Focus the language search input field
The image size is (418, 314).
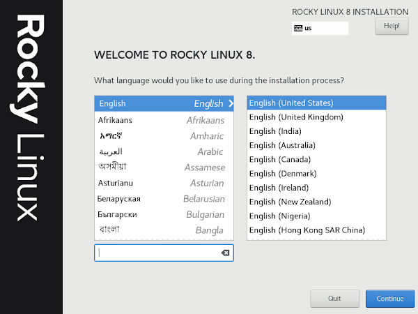(x=164, y=253)
